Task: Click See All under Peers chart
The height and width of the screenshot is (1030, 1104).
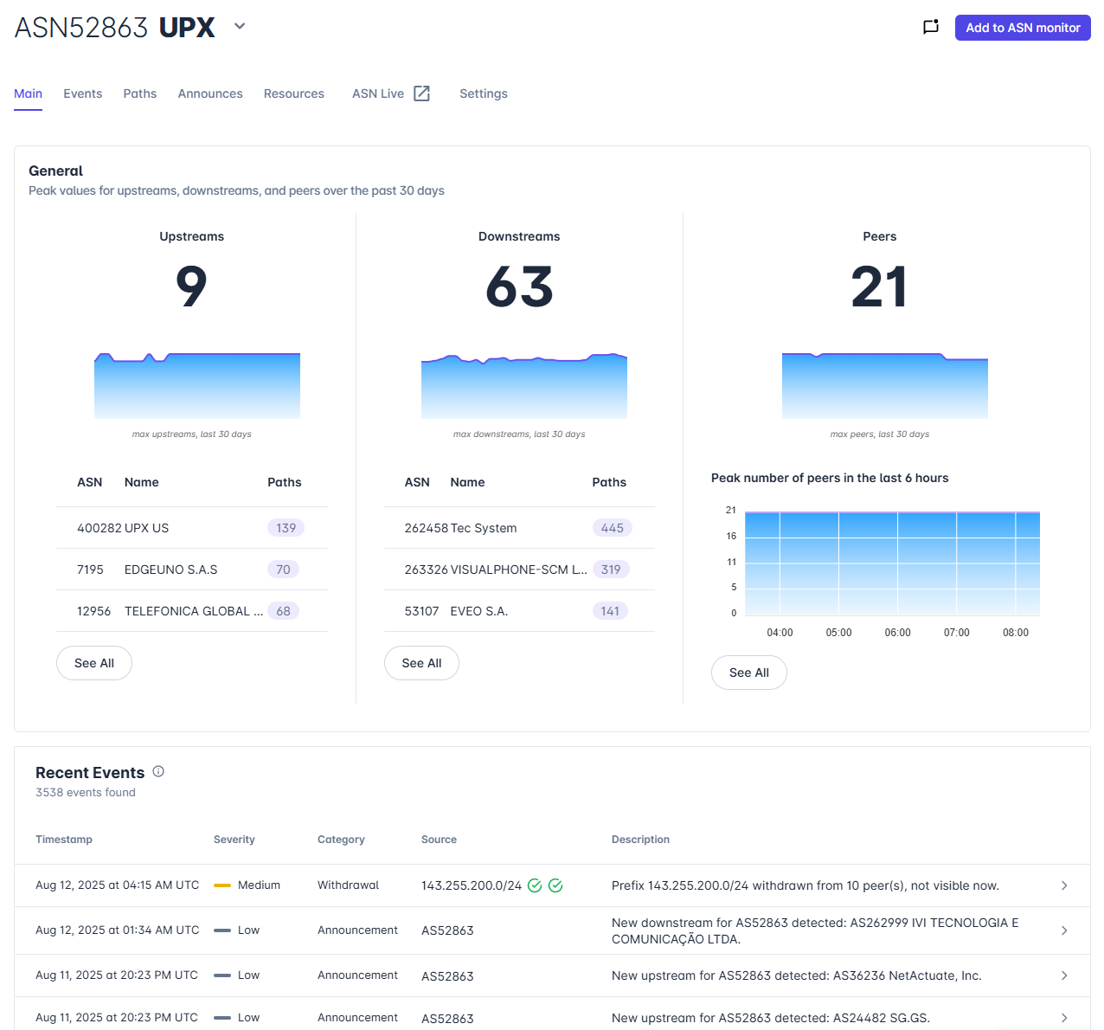Action: pos(749,673)
